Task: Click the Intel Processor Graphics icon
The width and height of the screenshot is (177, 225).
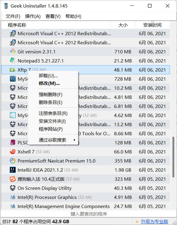Action: click(x=13, y=197)
